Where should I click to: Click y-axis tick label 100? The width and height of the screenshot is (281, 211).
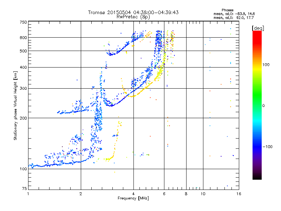23,169
